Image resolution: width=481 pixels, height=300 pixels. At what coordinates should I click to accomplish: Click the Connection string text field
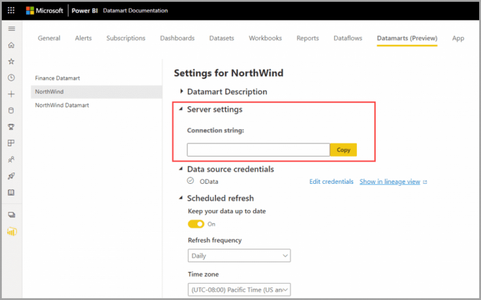pos(258,150)
